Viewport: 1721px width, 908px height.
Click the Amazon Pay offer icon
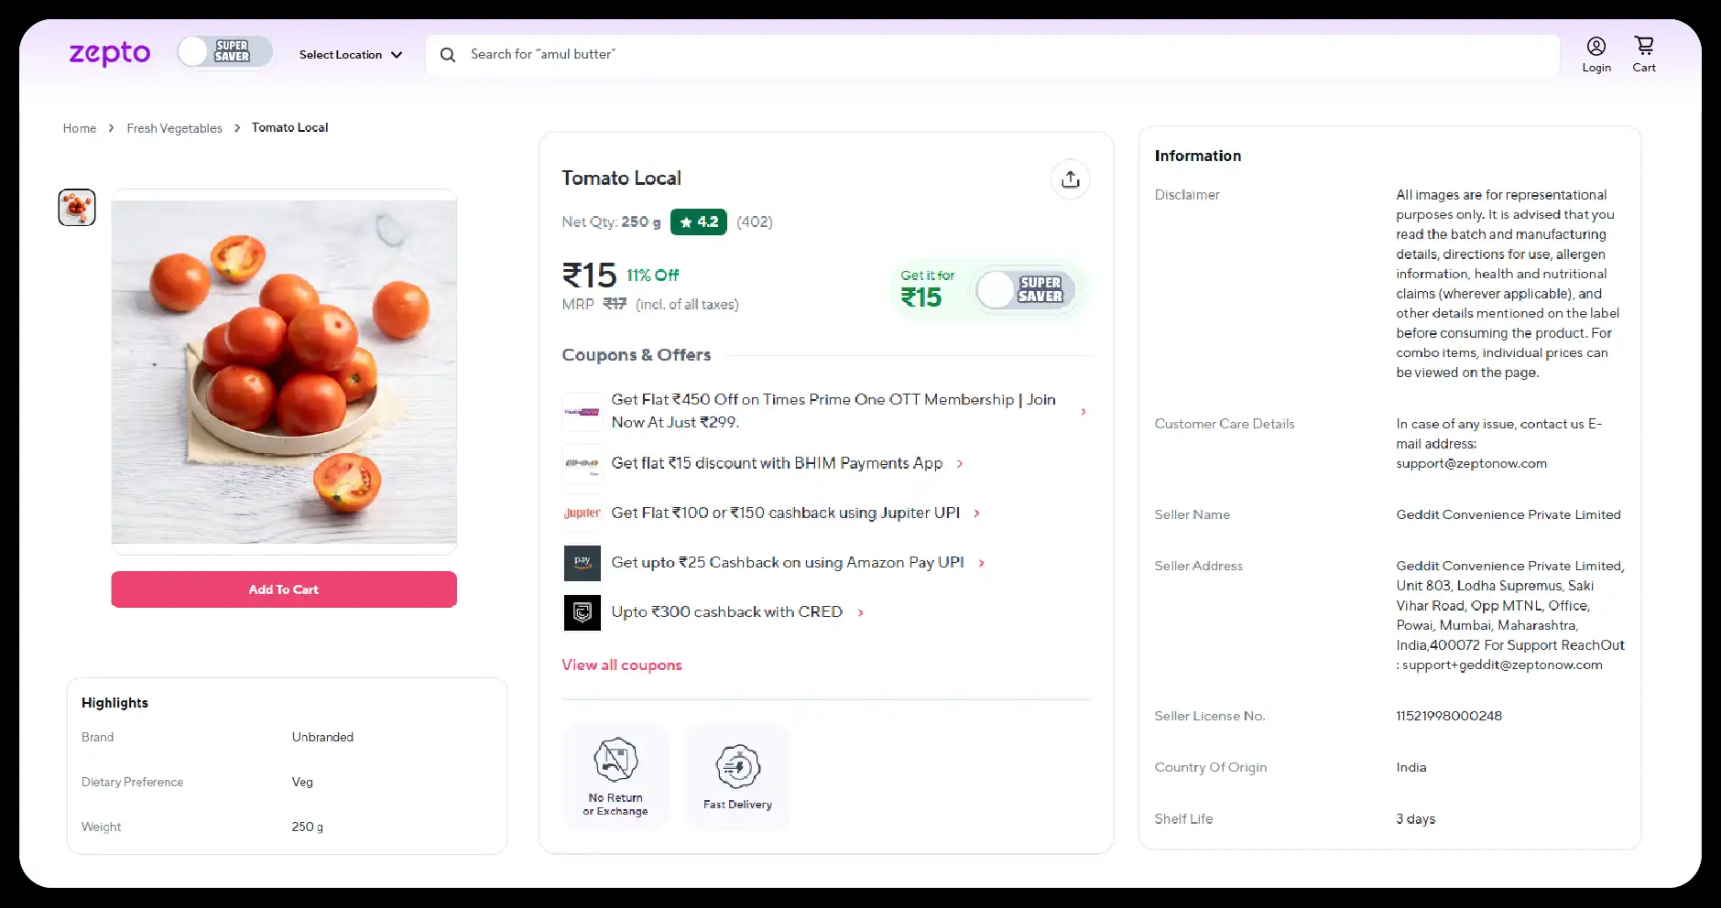point(582,563)
